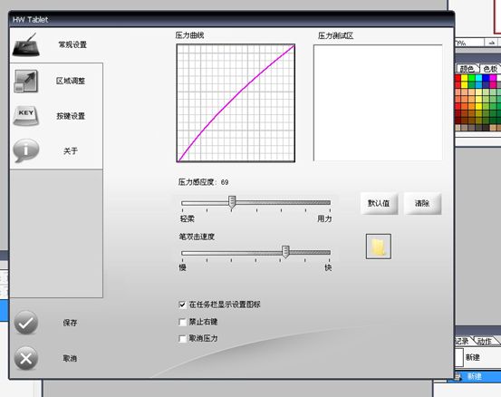This screenshot has width=501, height=397.
Task: Click the 压力曲线 pressure curve graph
Action: click(236, 103)
